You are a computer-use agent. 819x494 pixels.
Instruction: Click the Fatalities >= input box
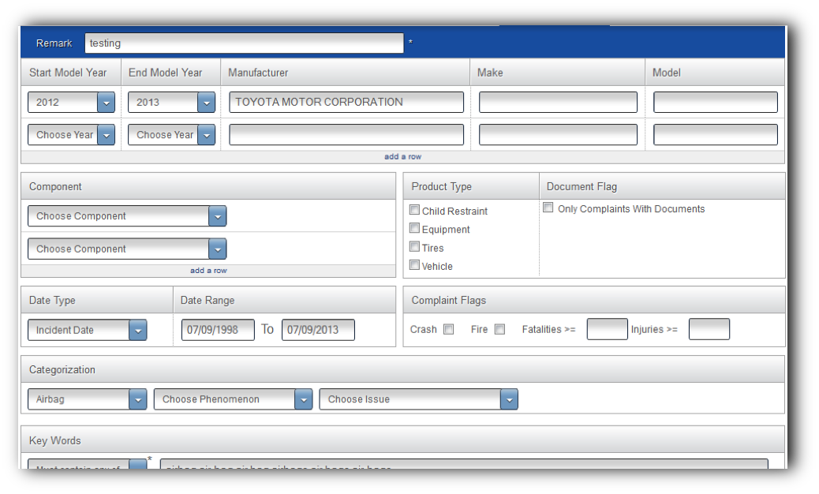[x=607, y=330]
